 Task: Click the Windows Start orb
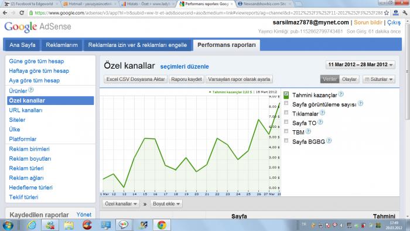tap(8, 225)
